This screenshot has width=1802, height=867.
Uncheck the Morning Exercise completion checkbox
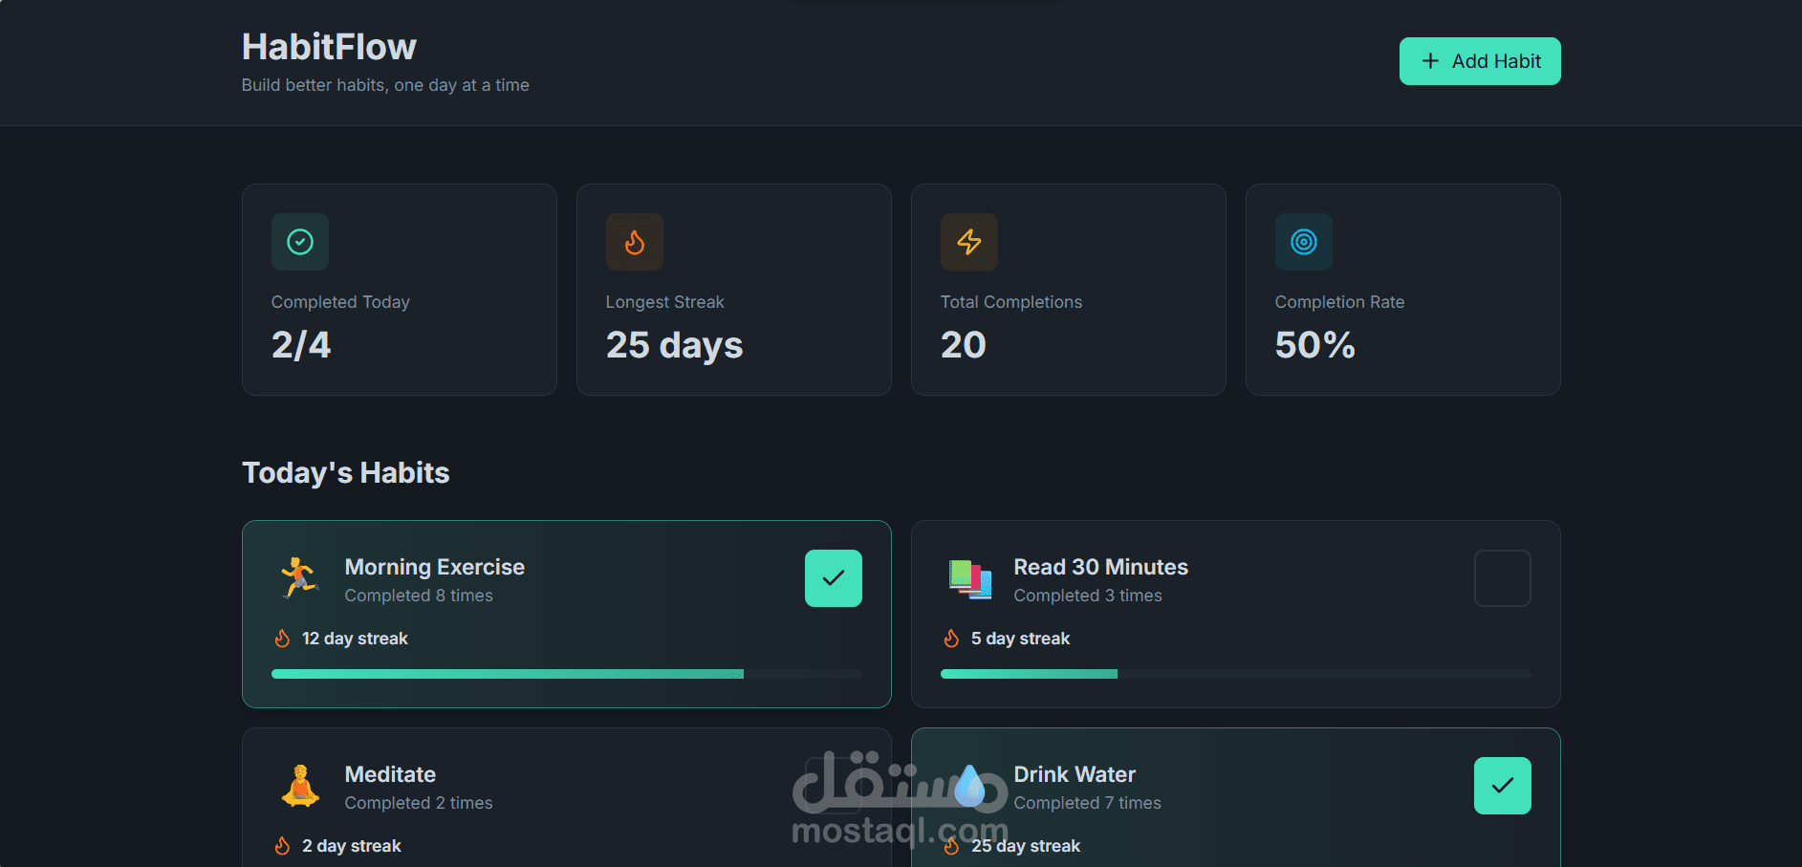click(x=833, y=577)
